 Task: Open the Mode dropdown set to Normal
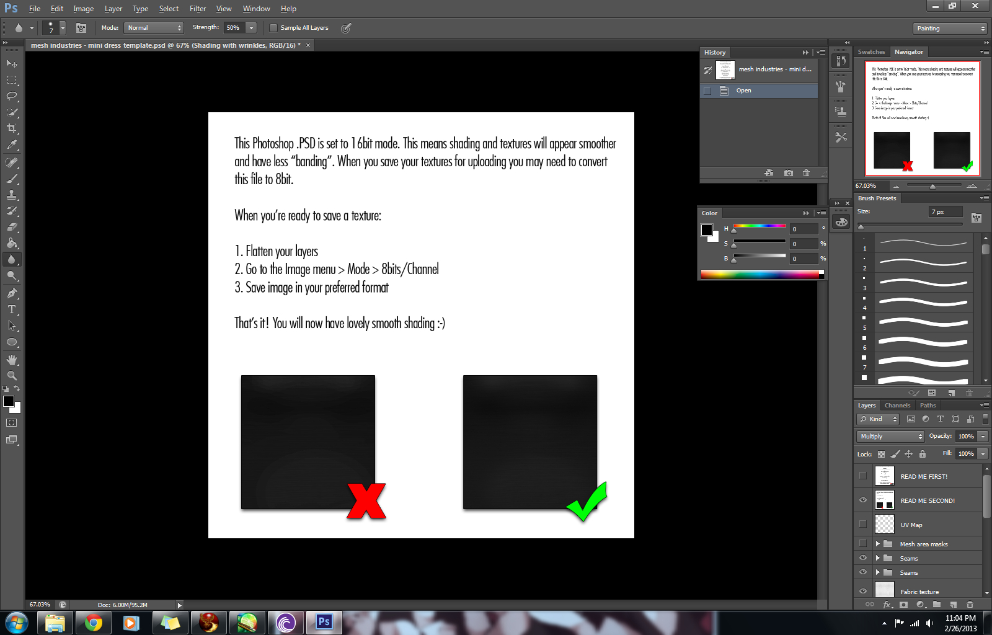(x=154, y=28)
